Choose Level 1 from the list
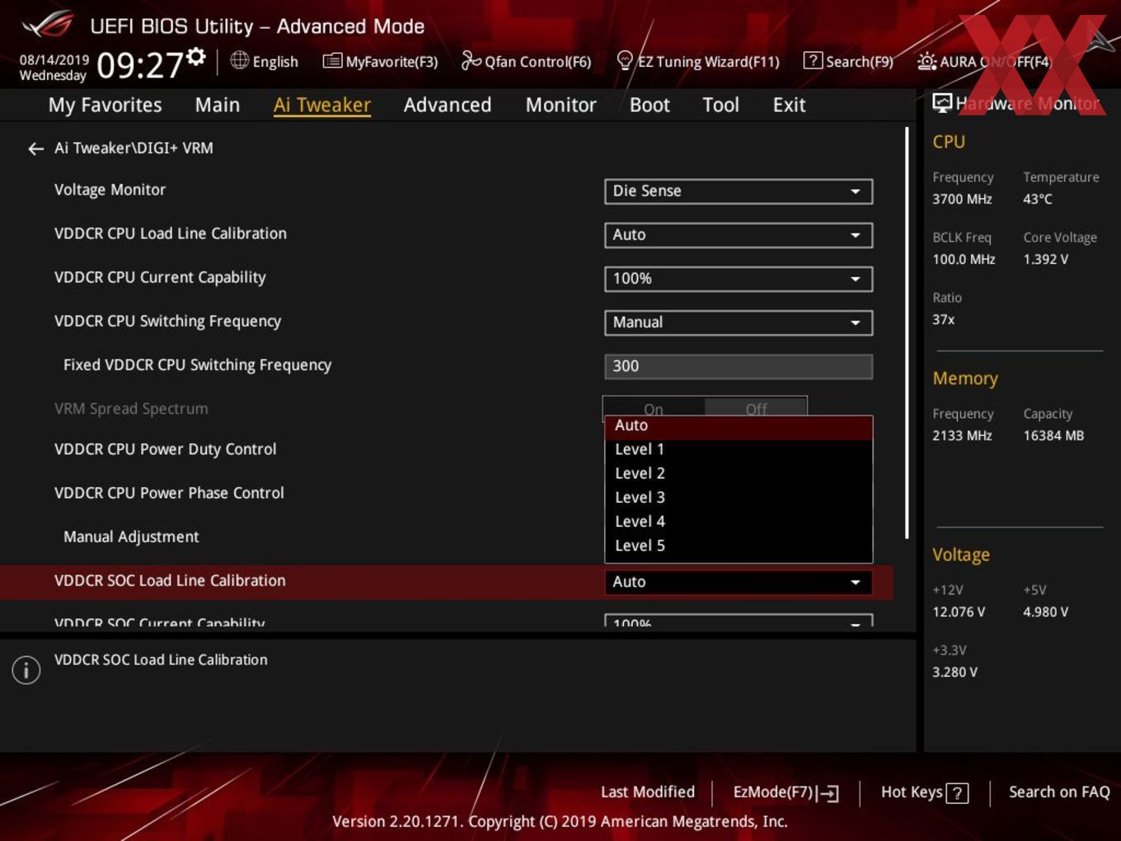This screenshot has width=1121, height=841. click(x=739, y=449)
